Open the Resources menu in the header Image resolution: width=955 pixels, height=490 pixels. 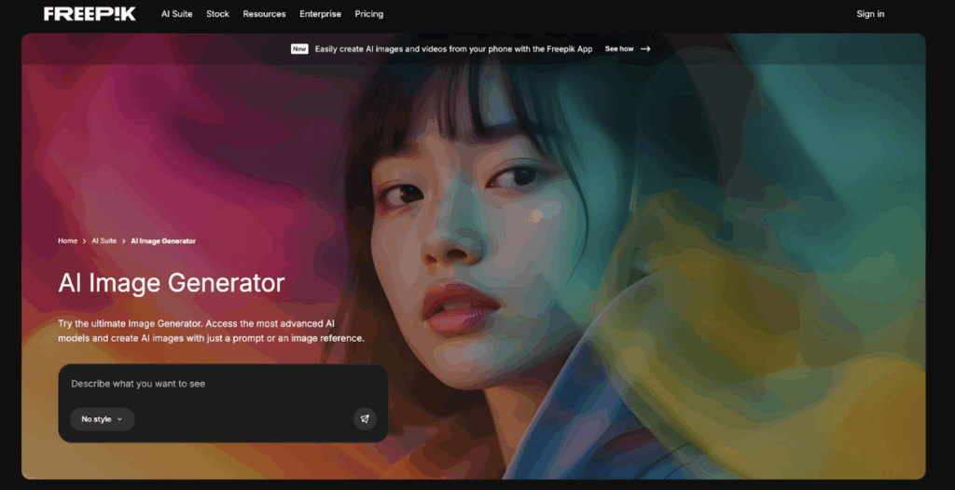click(264, 14)
